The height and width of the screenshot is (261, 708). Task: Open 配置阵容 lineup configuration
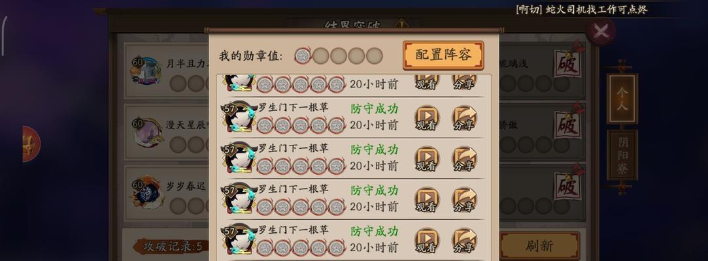(x=443, y=55)
